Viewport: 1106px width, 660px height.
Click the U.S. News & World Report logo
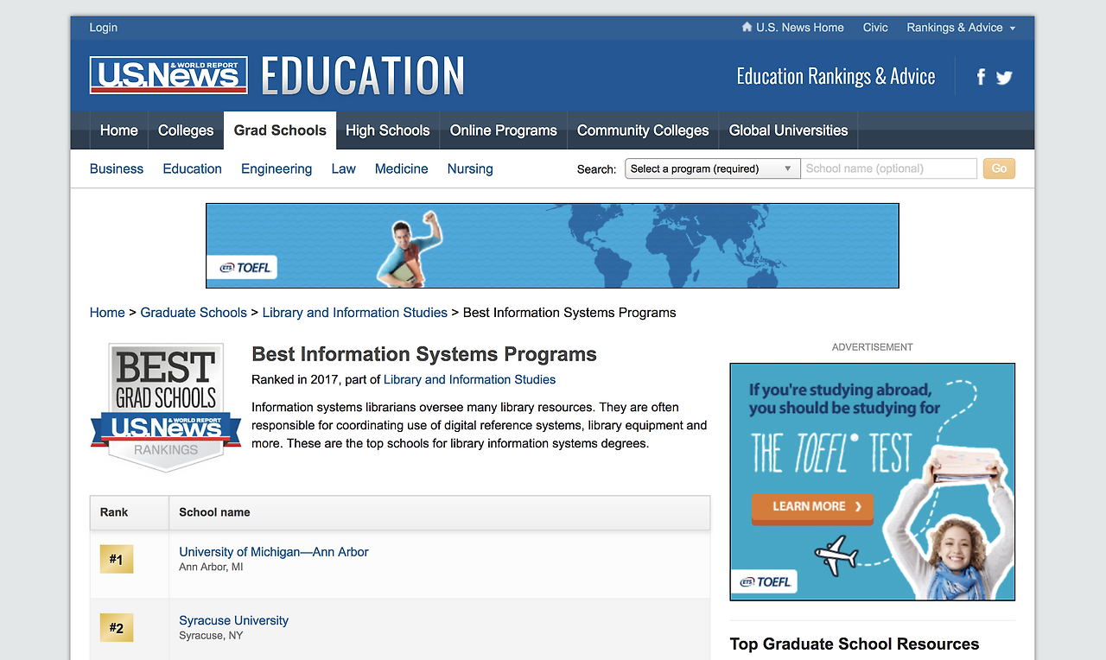(168, 75)
